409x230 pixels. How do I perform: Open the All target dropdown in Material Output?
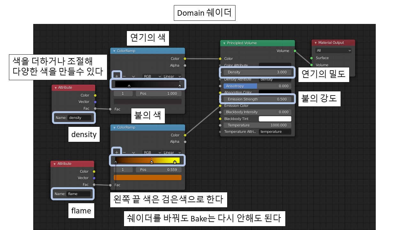pos(333,50)
